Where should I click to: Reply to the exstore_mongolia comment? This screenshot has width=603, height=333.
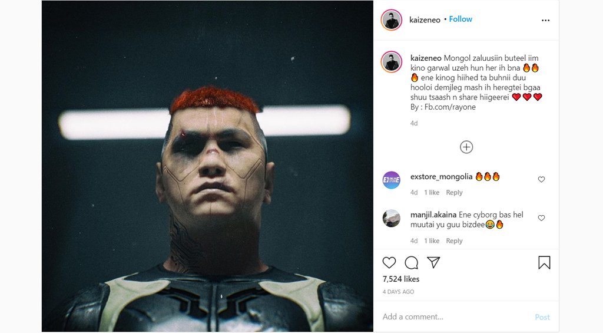[x=454, y=193]
